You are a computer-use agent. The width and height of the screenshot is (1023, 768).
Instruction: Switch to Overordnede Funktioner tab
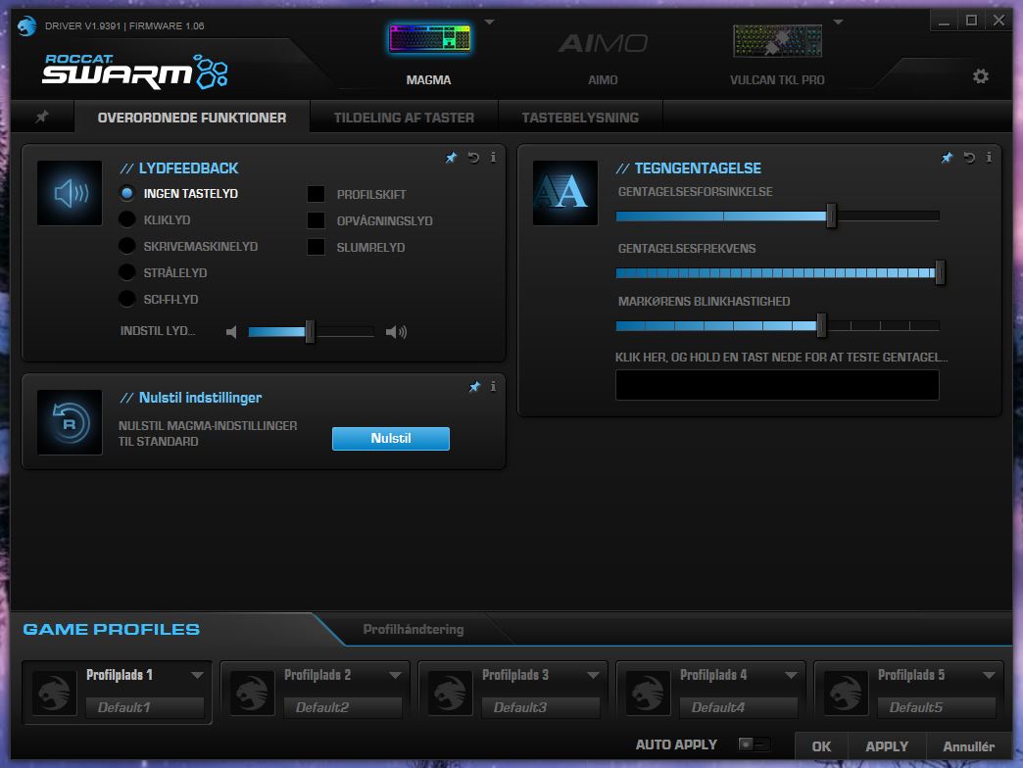point(192,118)
